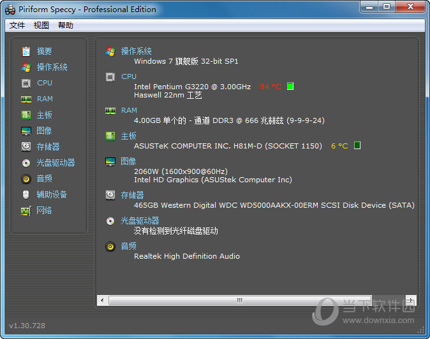Open the 帮助 menu
430x339 pixels.
(x=66, y=25)
